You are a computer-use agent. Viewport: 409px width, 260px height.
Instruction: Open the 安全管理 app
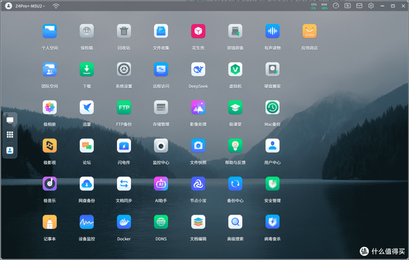tap(273, 184)
